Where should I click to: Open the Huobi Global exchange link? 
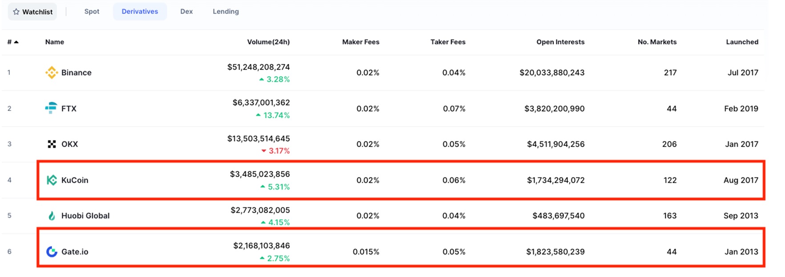85,216
